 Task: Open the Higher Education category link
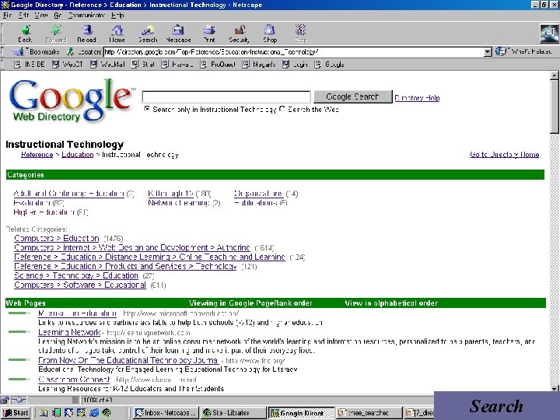tap(44, 212)
